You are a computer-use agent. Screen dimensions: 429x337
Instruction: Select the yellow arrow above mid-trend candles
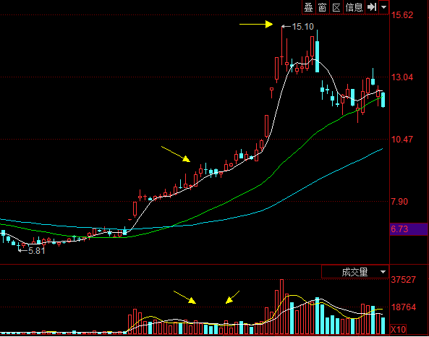[x=176, y=154]
